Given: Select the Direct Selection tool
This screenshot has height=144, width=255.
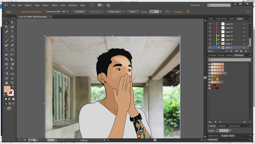Looking at the screenshot, I should pyautogui.click(x=12, y=22).
